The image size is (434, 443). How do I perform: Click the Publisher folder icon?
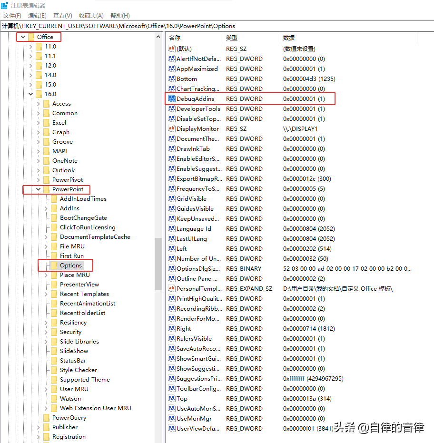coord(46,427)
